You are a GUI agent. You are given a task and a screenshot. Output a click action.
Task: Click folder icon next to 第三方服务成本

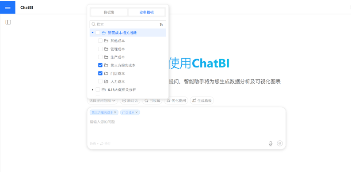click(x=106, y=65)
